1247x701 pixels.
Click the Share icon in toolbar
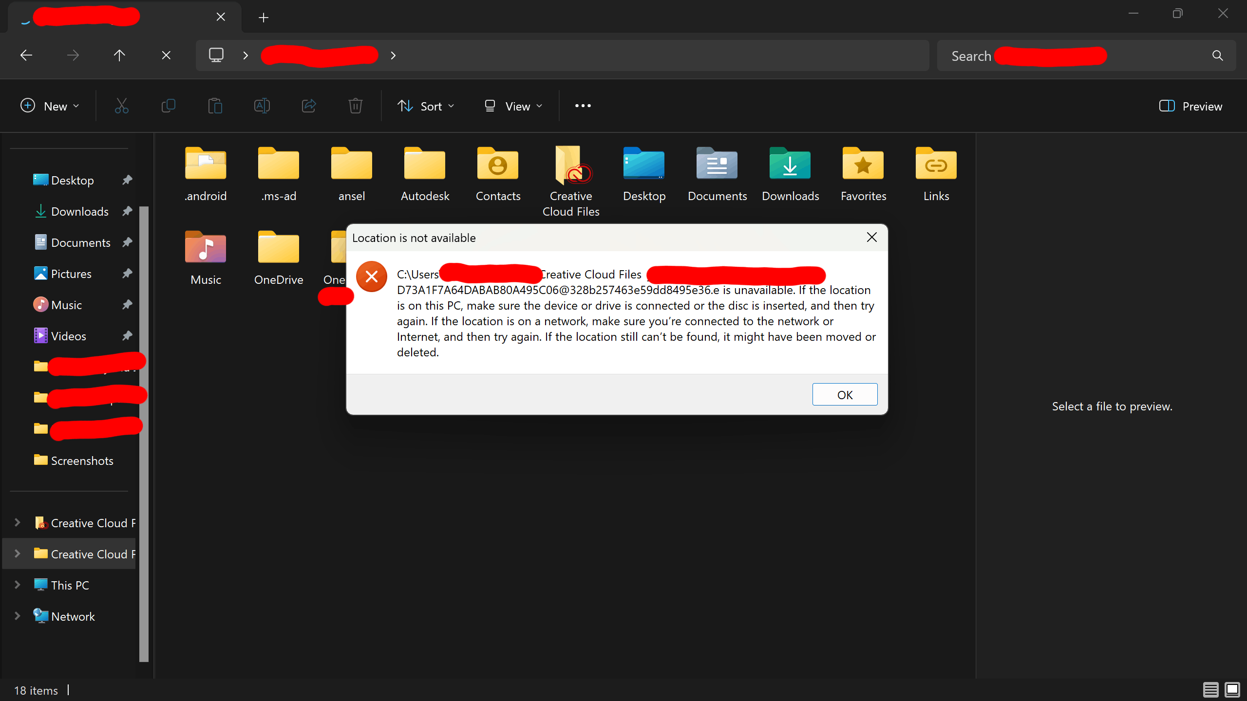pos(309,106)
